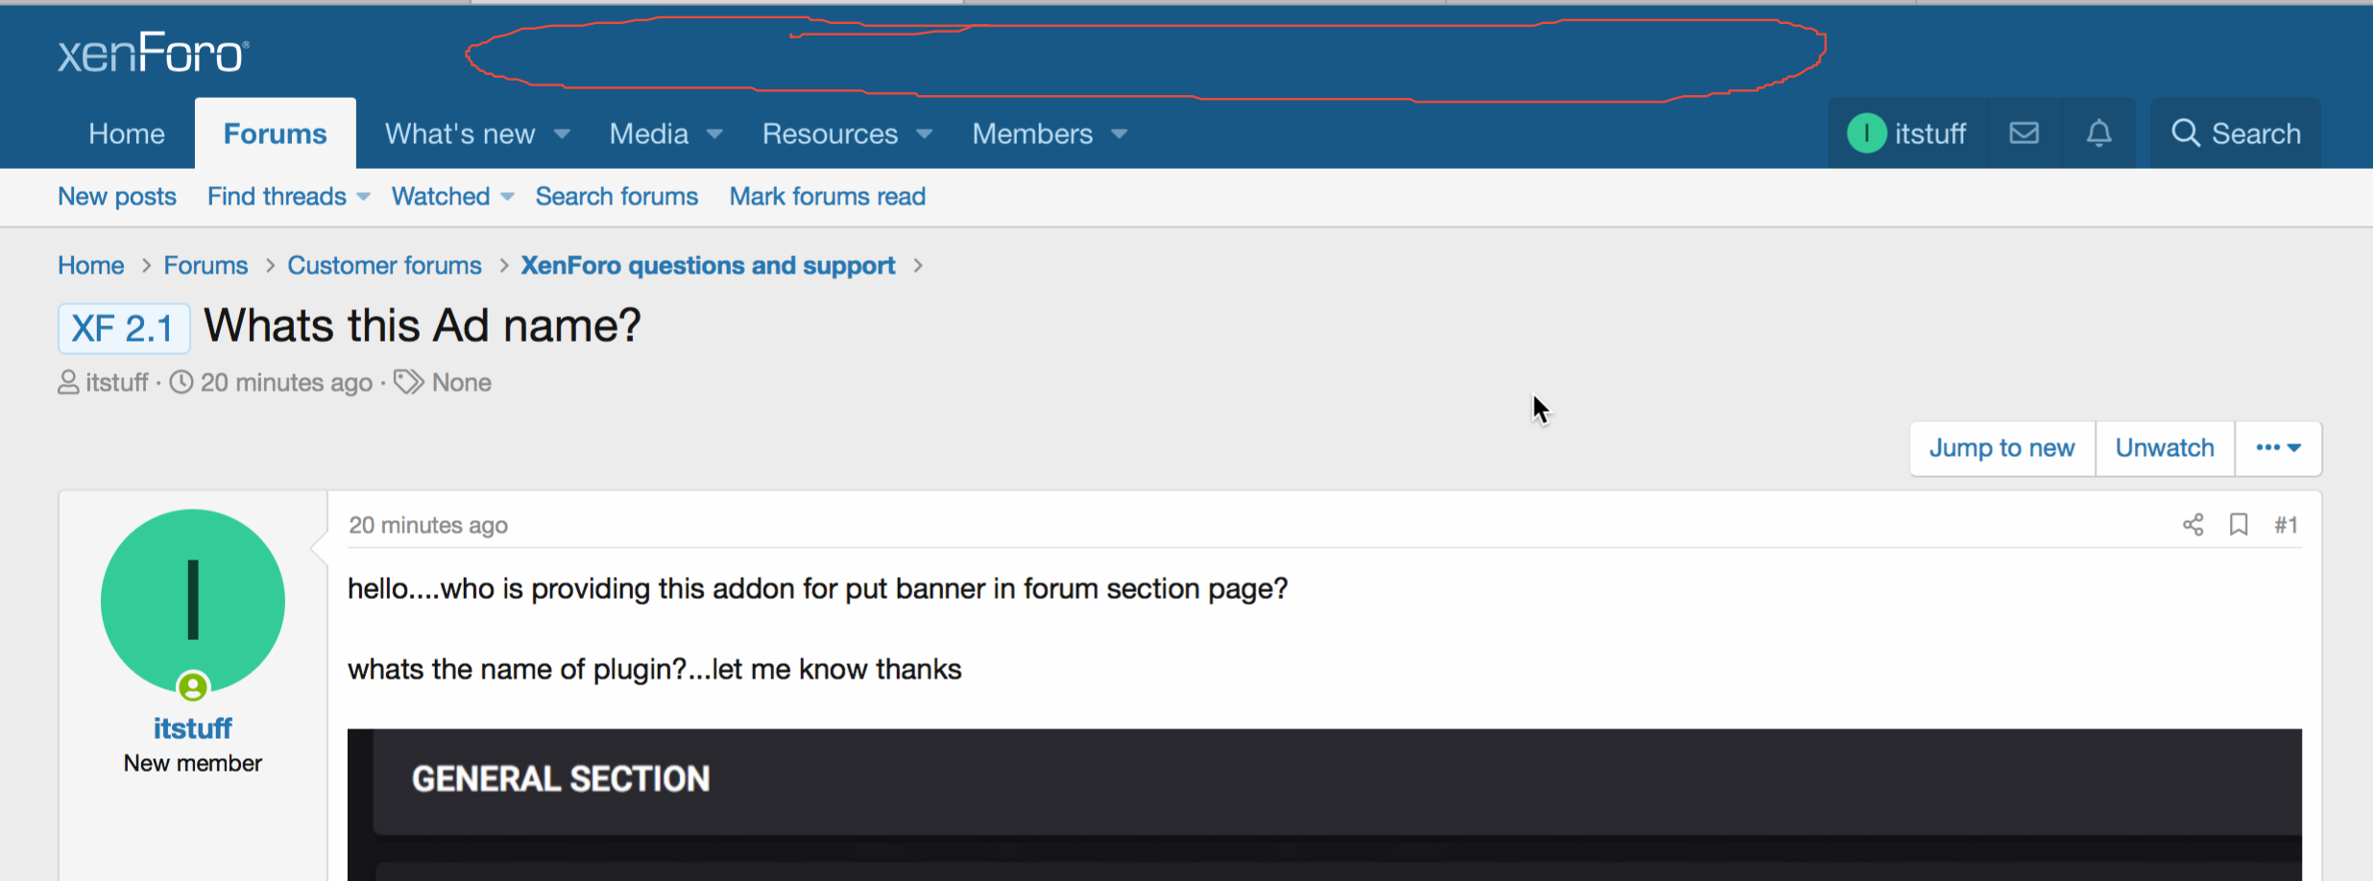Open the Resources tab
This screenshot has height=881, width=2373.
(x=831, y=134)
